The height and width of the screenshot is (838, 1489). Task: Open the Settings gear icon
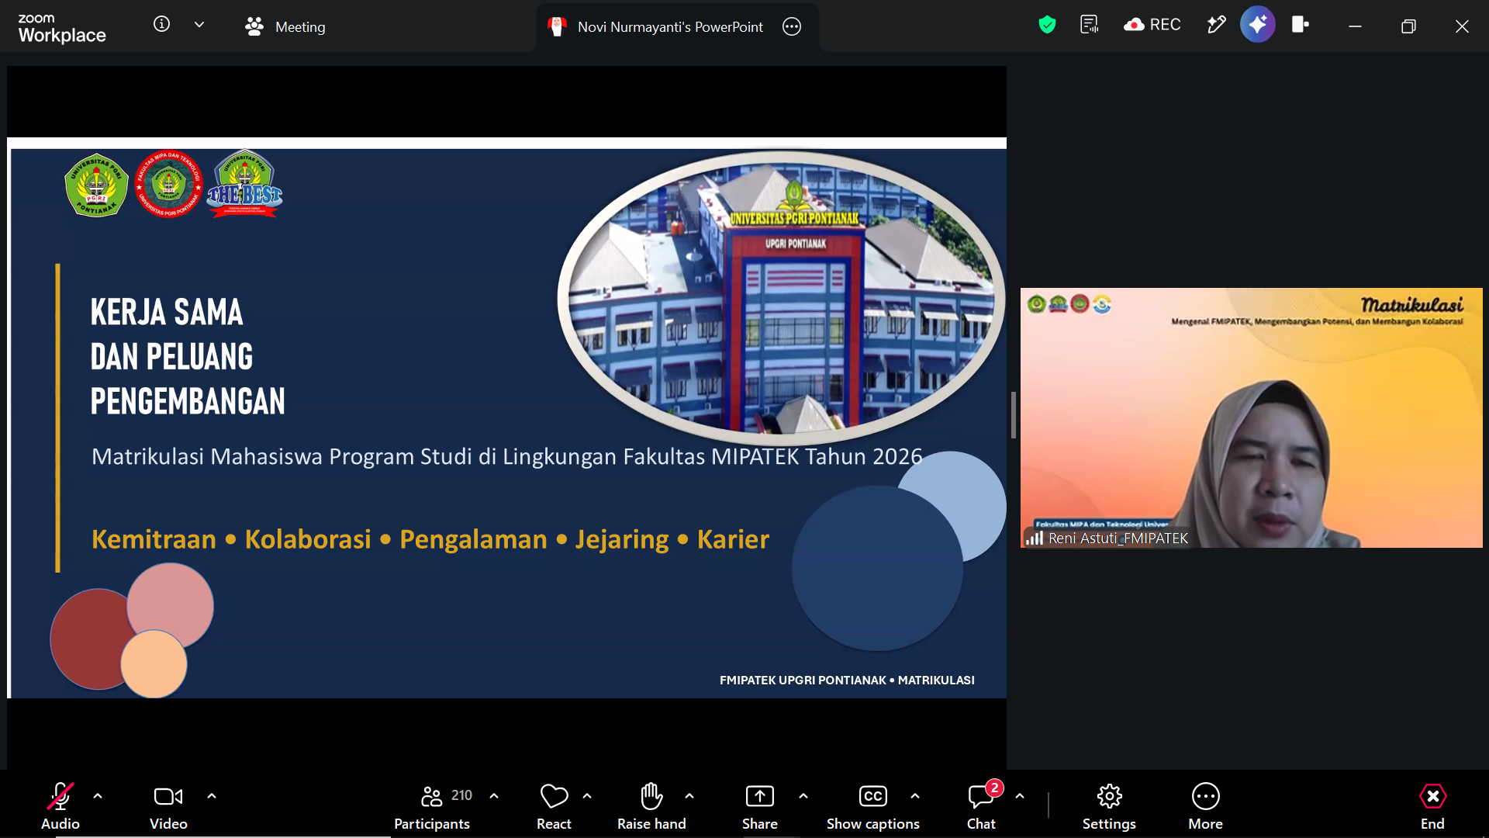[1109, 806]
